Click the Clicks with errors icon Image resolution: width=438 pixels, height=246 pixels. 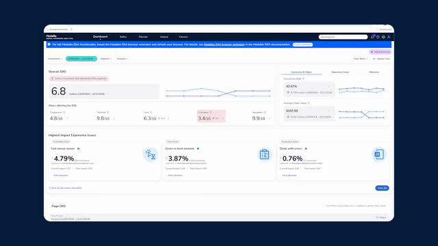[378, 154]
